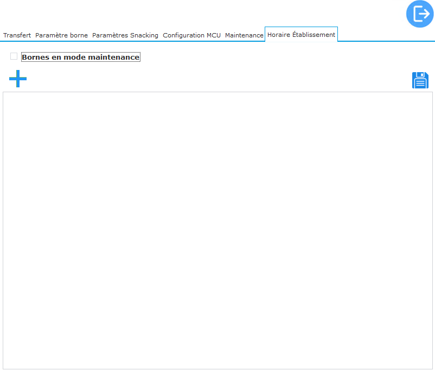Enable Bornes en mode maintenance checkbox
Screen dimensions: 435x377
[x=14, y=56]
